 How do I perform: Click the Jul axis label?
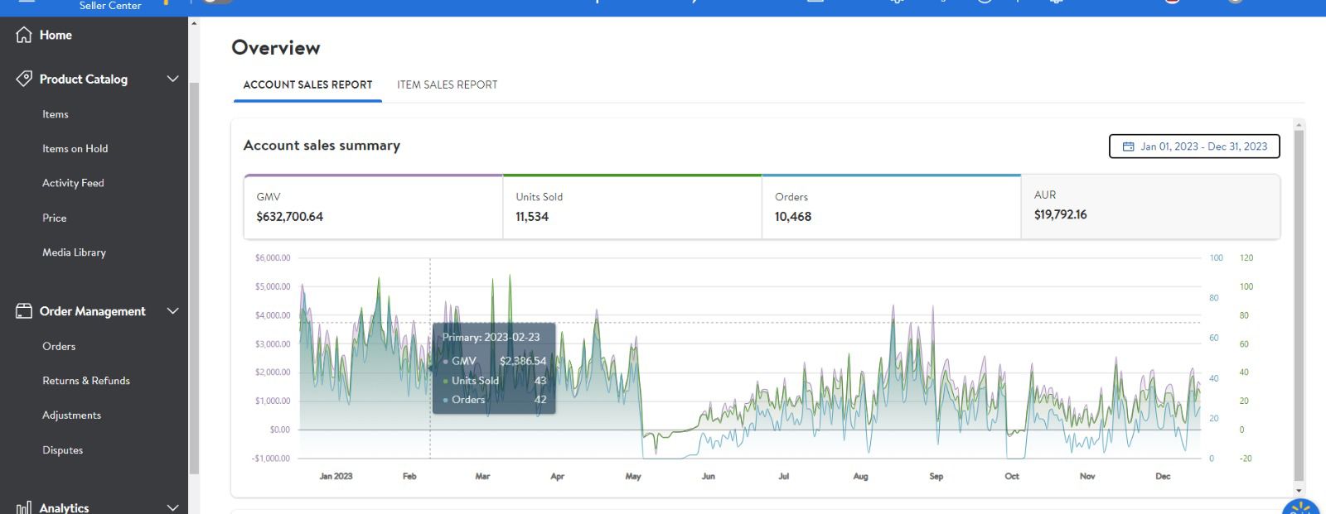(784, 477)
